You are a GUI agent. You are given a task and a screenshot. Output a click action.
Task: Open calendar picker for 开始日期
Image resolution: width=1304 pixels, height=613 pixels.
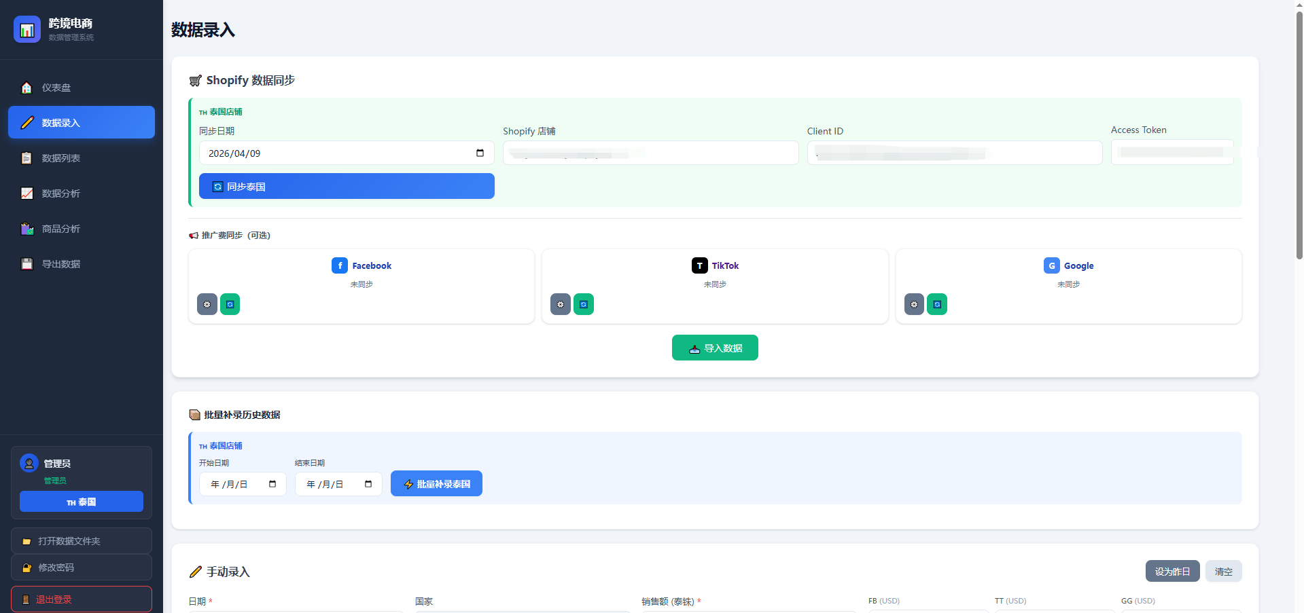point(272,484)
